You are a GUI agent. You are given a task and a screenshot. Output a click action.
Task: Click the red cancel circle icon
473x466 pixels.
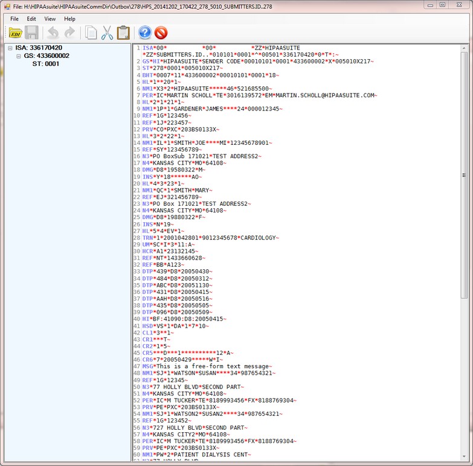tap(161, 33)
